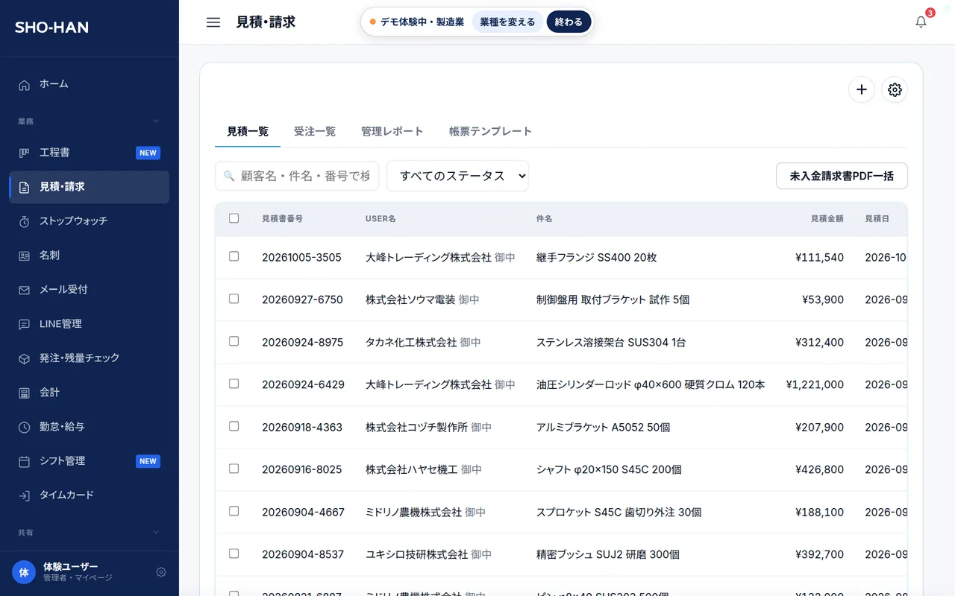The height and width of the screenshot is (596, 955).
Task: Check row 20260918-4363 checkbox
Action: 234,426
